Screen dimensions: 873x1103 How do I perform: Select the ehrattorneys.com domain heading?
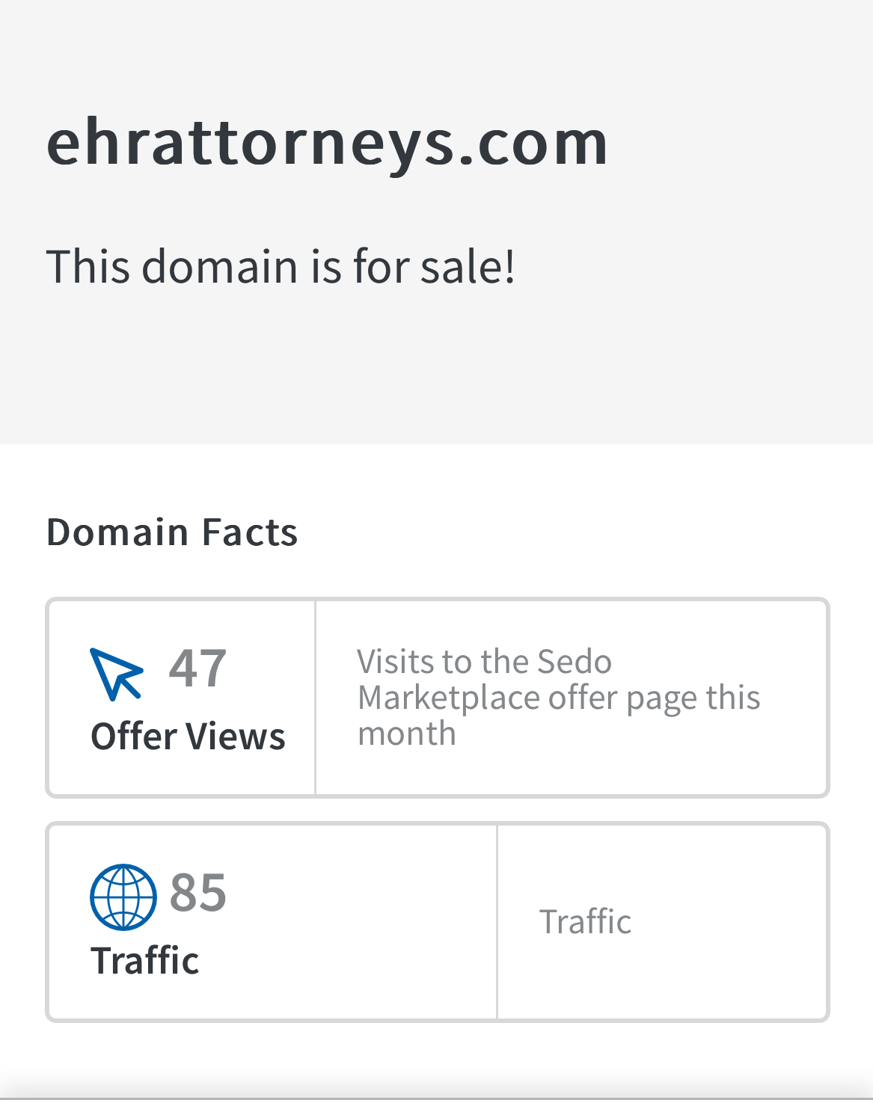coord(327,142)
